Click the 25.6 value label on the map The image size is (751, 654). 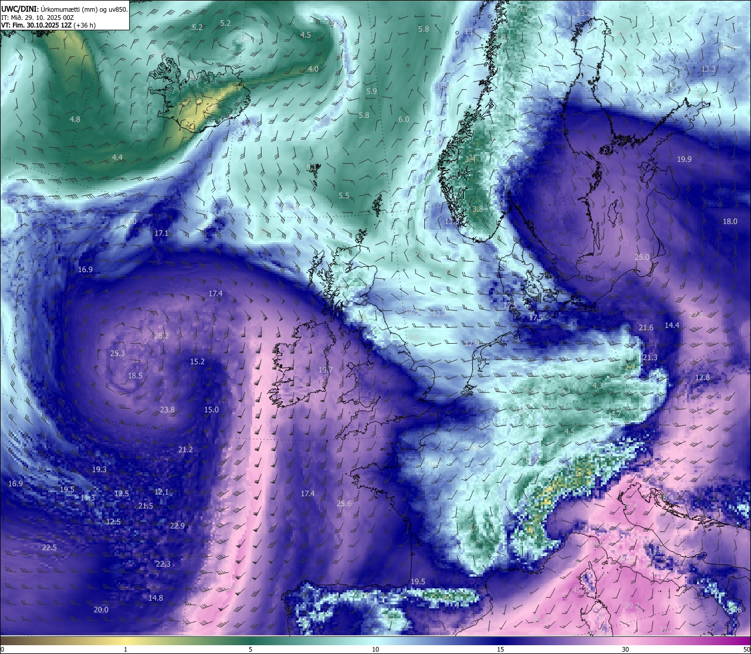(344, 503)
